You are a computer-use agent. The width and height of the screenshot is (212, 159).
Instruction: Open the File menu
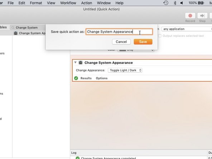point(10,3)
